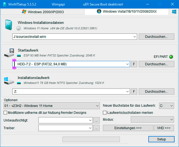The image size is (179, 147).
Task: Click the Vista orb icon on the second tab
Action: tap(99, 11)
